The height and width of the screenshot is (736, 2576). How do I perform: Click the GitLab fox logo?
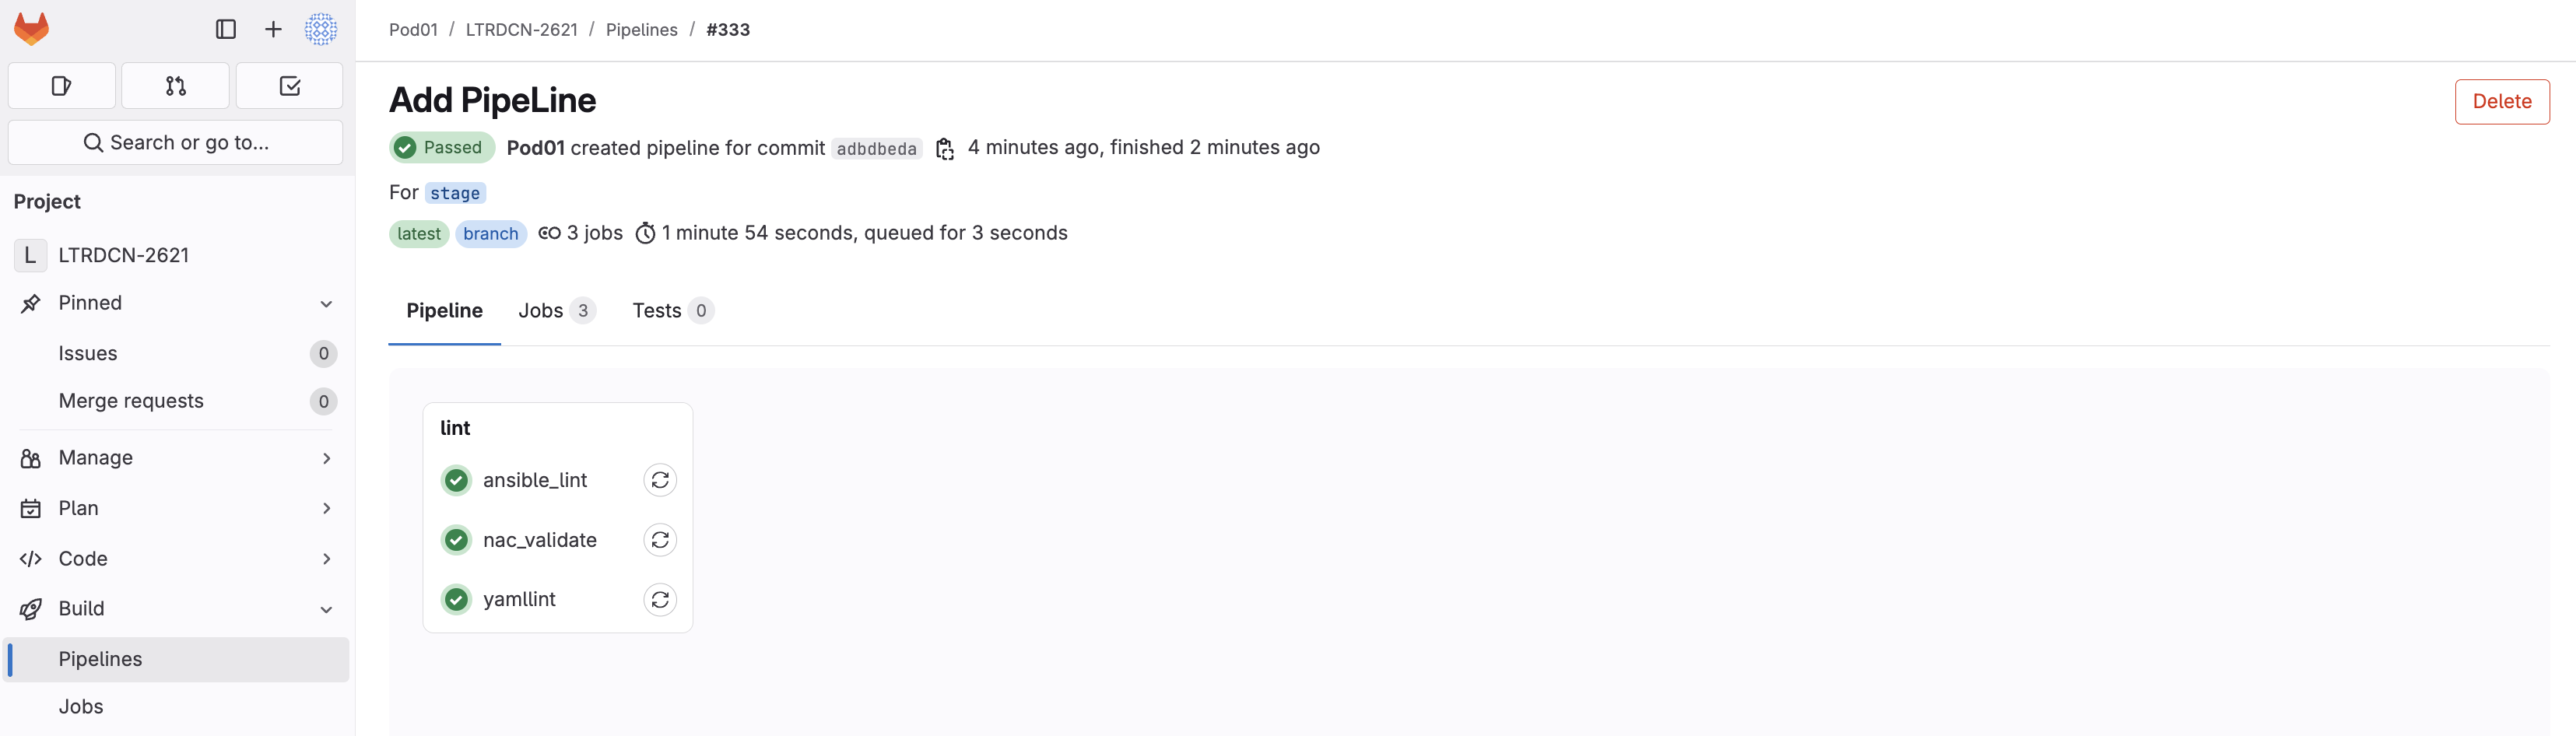(31, 29)
